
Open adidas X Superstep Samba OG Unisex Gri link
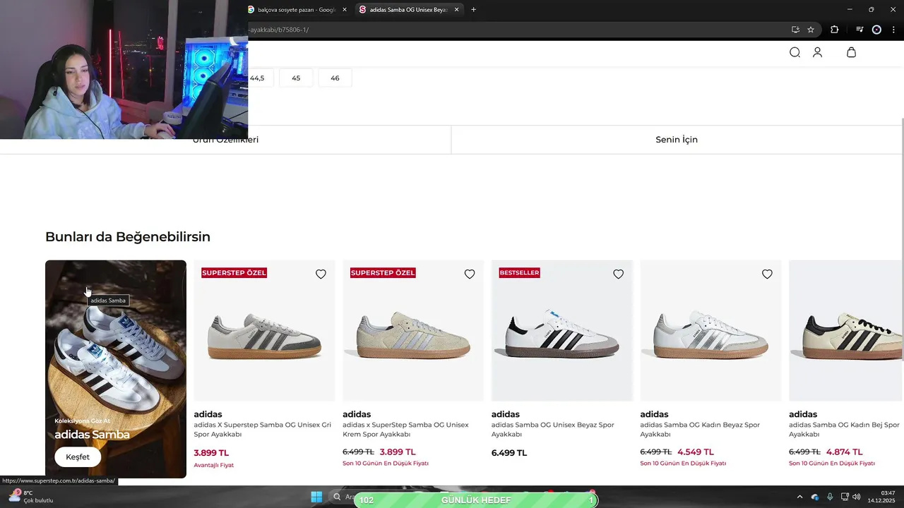262,430
